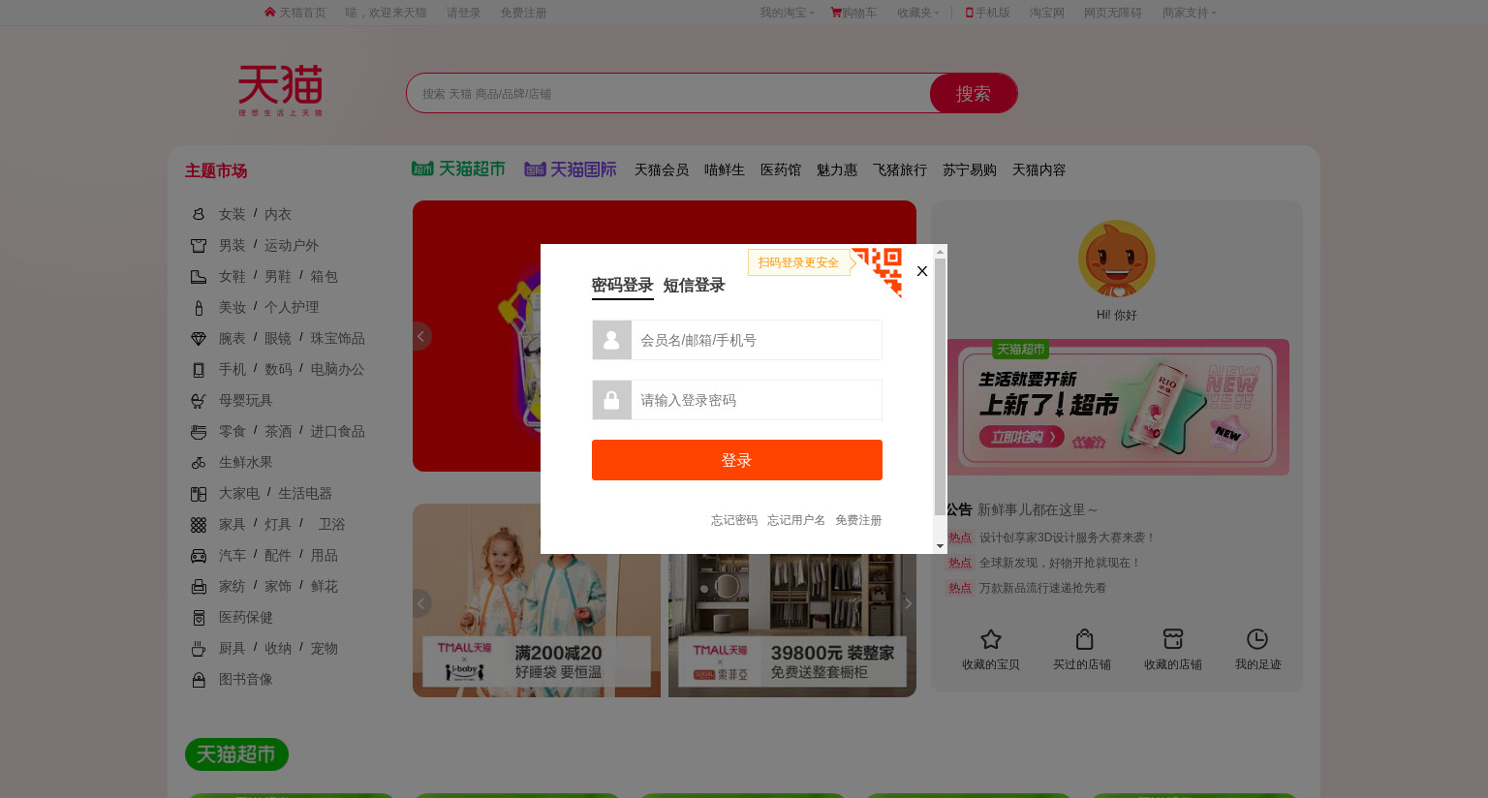This screenshot has height=798, width=1488.
Task: Click the 天猫首页 home icon link
Action: [294, 13]
